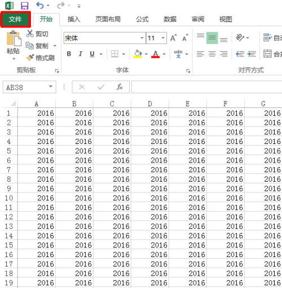
Task: Click inside the formula bar
Action: click(x=206, y=87)
